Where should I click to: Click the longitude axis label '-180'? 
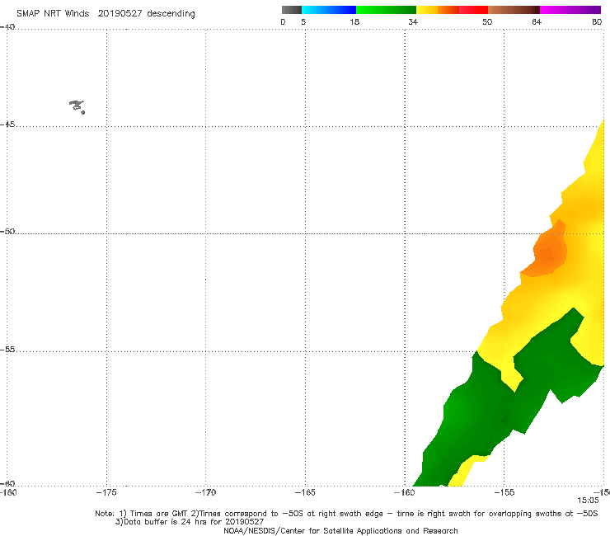(8, 492)
